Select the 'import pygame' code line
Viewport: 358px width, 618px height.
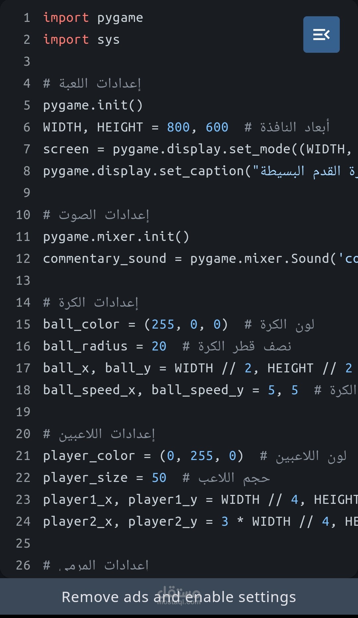point(93,18)
